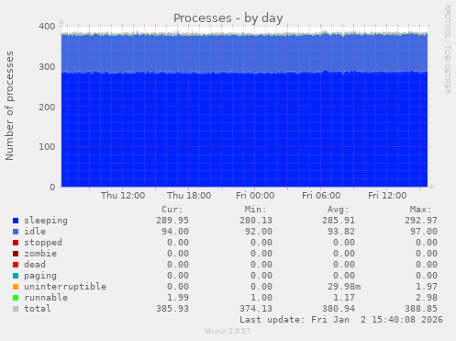Image resolution: width=456 pixels, height=341 pixels.
Task: Click runnable maximum value 2.98
Action: point(427,298)
